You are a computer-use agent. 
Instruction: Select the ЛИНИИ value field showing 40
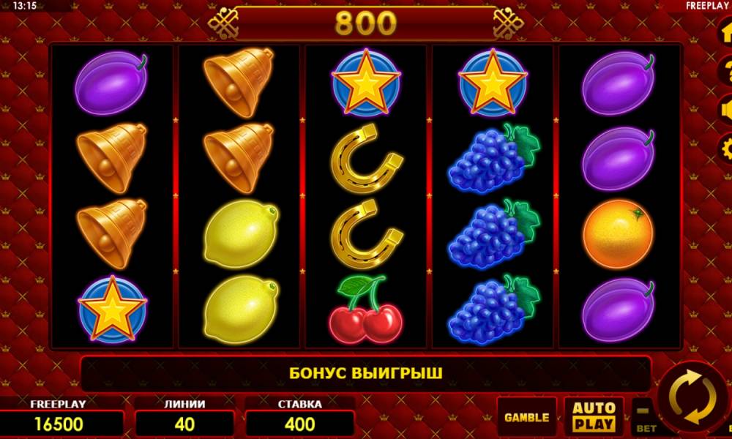coord(184,424)
